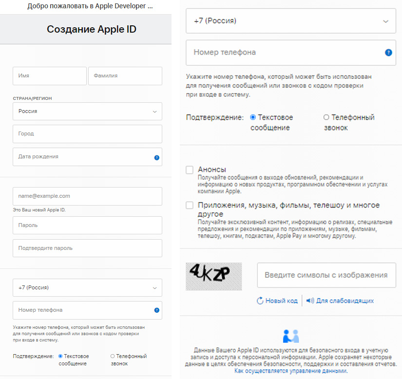Click the name@example.com email field
Image resolution: width=402 pixels, height=379 pixels.
[x=87, y=196]
